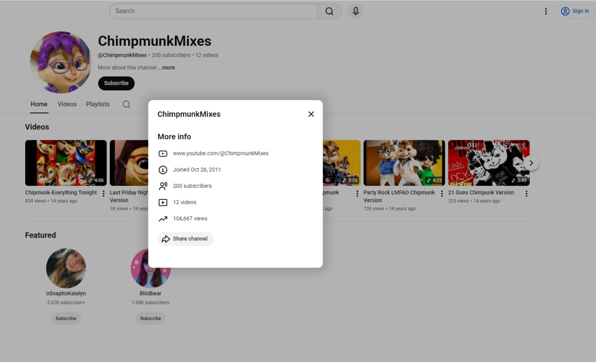The width and height of the screenshot is (596, 362).
Task: Click the share arrow icon in dialog
Action: [166, 239]
